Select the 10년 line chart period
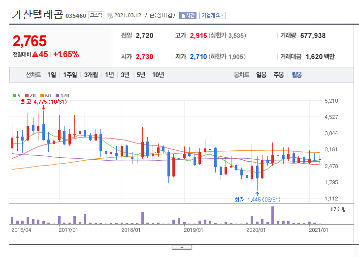This screenshot has height=257, width=359. point(158,75)
